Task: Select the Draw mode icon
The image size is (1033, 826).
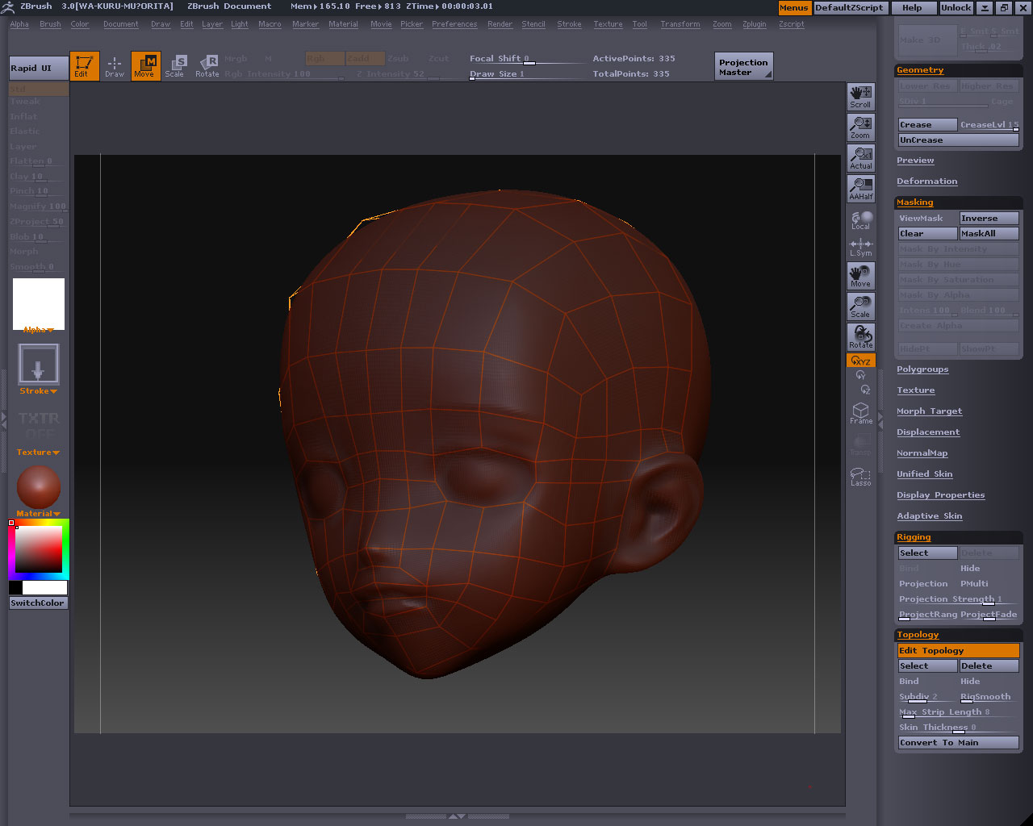Action: pos(115,66)
